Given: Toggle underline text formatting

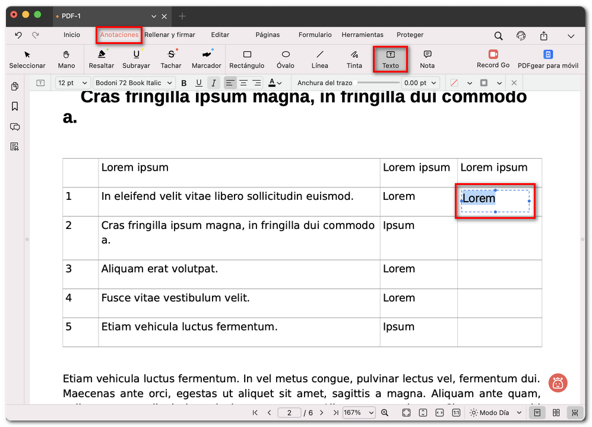Looking at the screenshot, I should [x=199, y=83].
